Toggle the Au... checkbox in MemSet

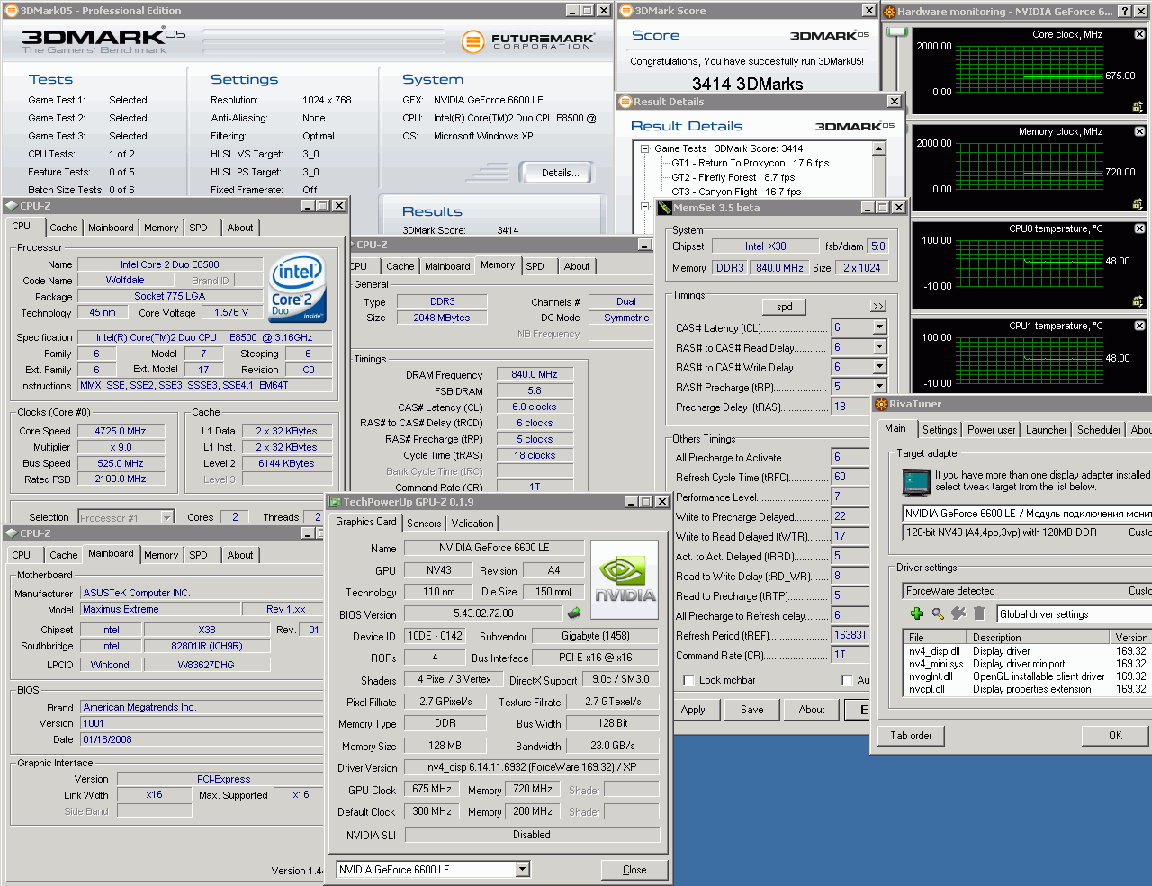point(847,680)
